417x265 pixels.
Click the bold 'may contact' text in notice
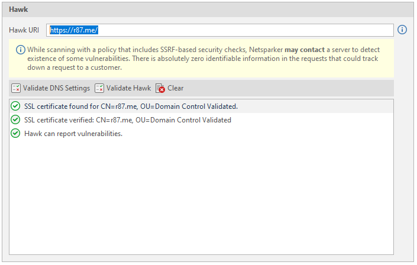tap(305, 50)
